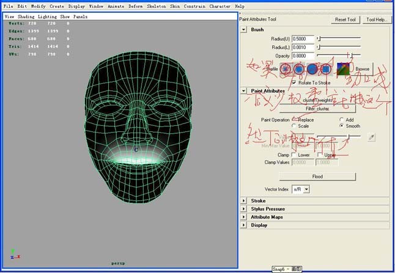Click the cluster handle C on the face

pyautogui.click(x=136, y=150)
